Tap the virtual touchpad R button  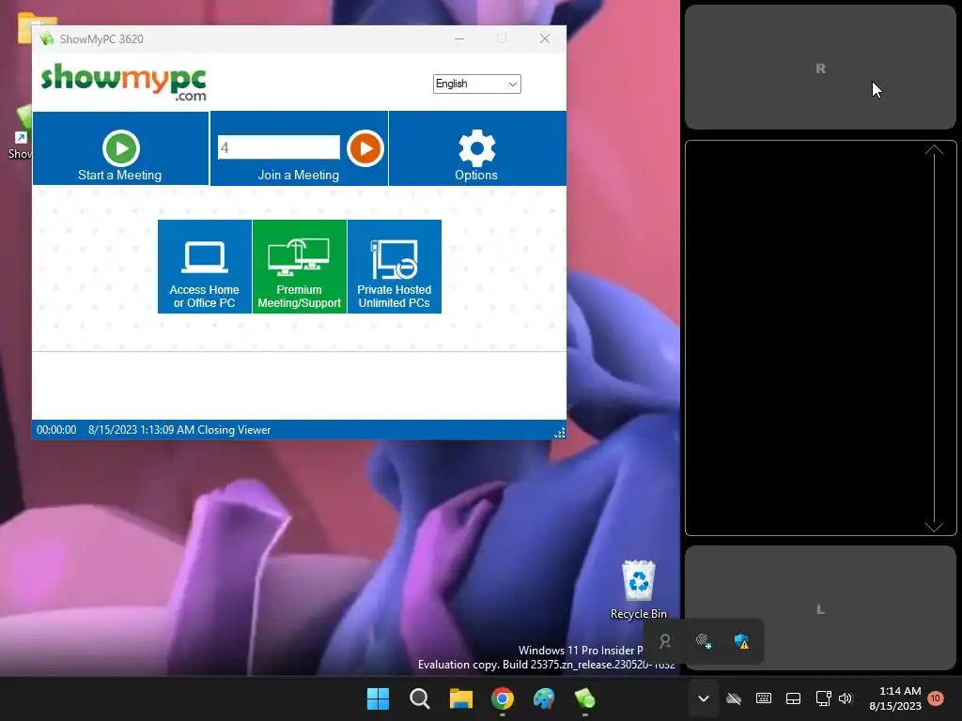[820, 68]
